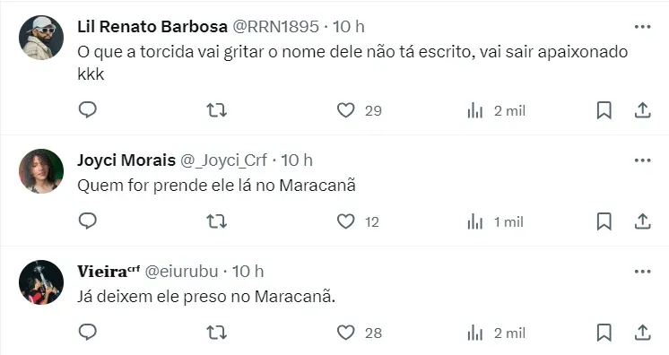669x355 pixels.
Task: Open more options on Lil Renato Barbosa's tweet
Action: pos(643,27)
